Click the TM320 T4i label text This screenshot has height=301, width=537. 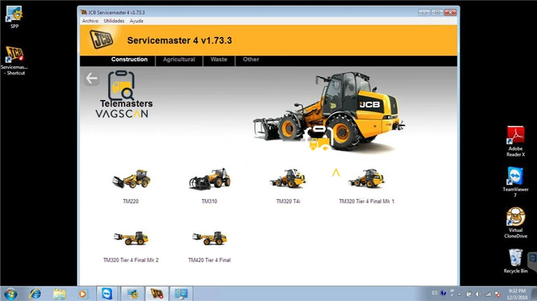click(x=288, y=201)
